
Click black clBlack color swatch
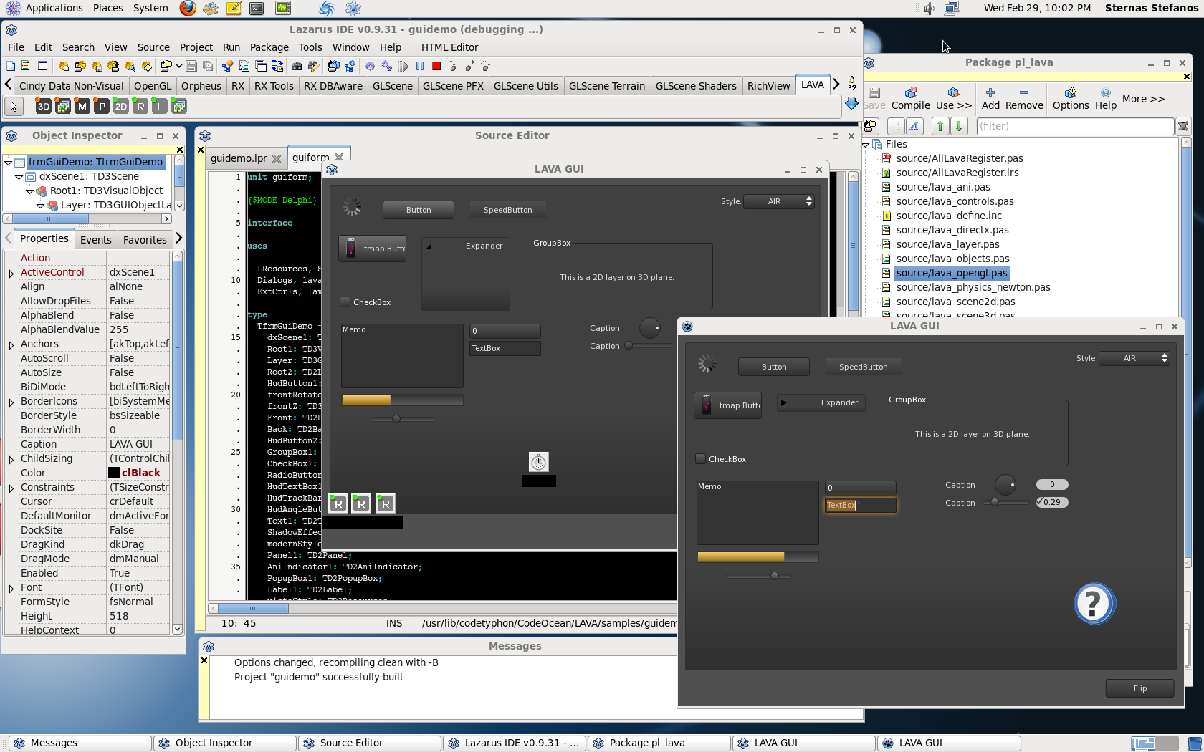coord(114,473)
